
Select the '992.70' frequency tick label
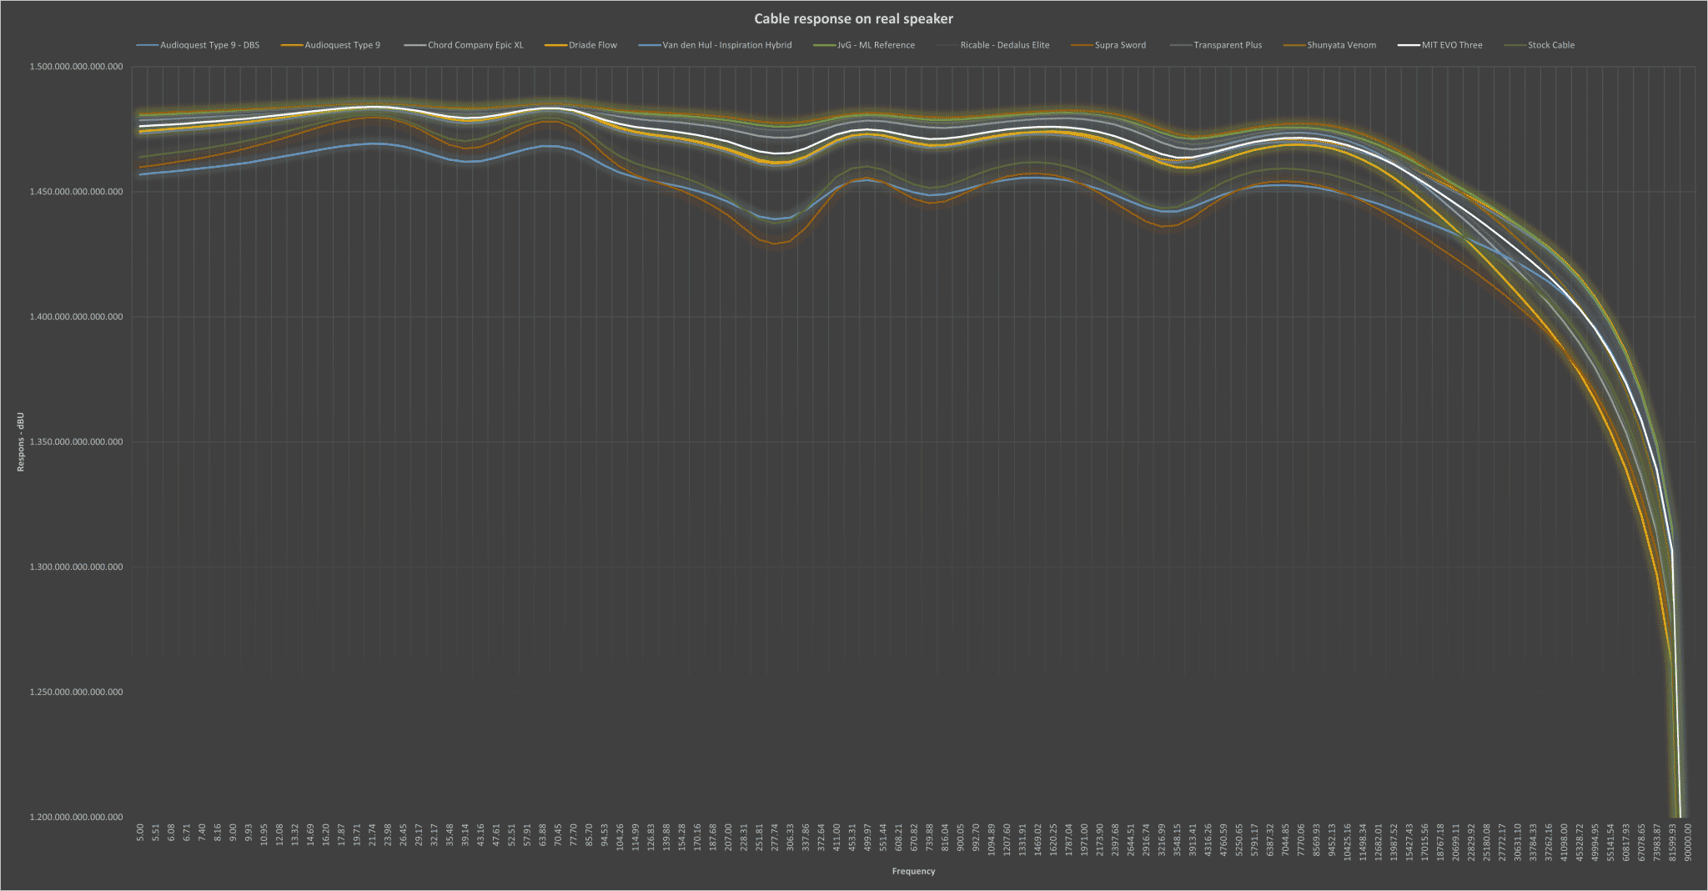tap(976, 838)
